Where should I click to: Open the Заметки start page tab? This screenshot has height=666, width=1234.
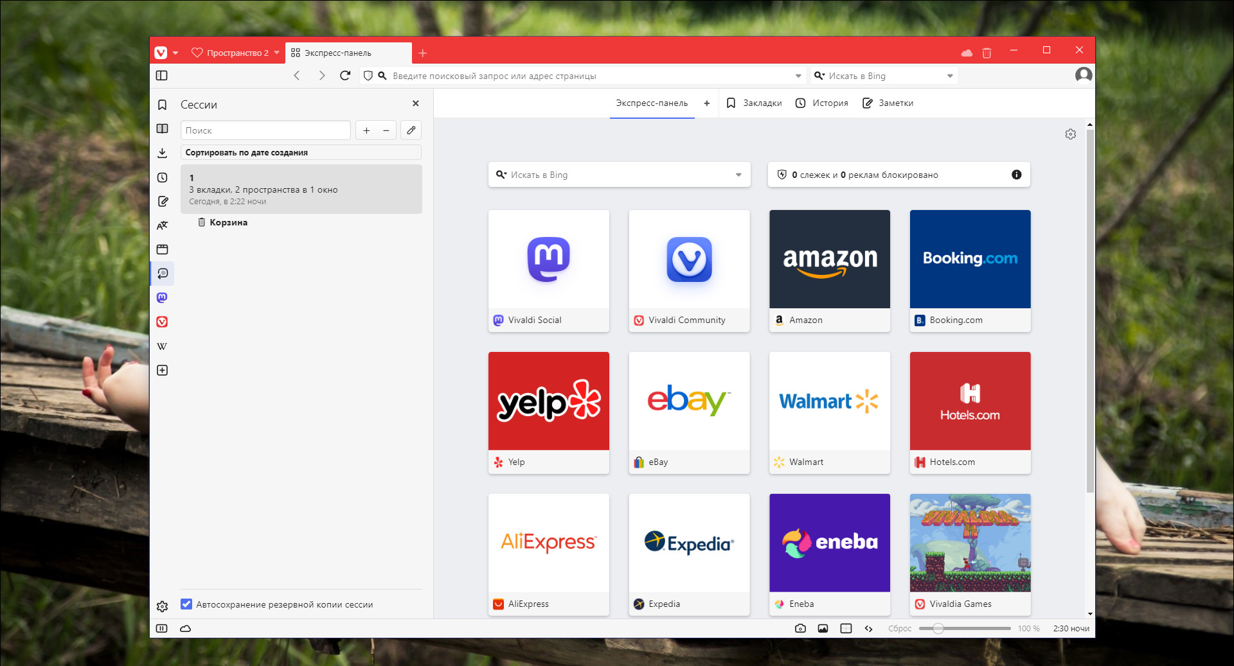[x=888, y=103]
